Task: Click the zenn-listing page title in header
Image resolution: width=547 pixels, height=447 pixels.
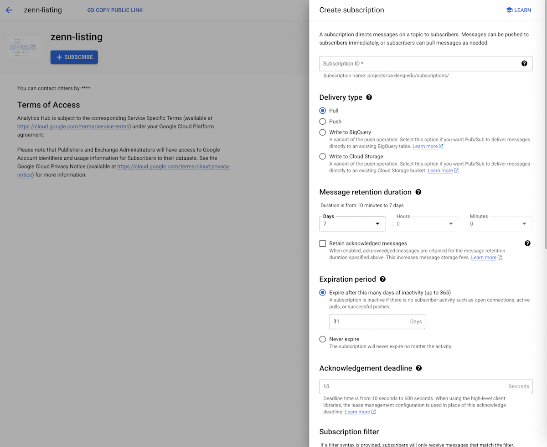Action: (x=43, y=10)
